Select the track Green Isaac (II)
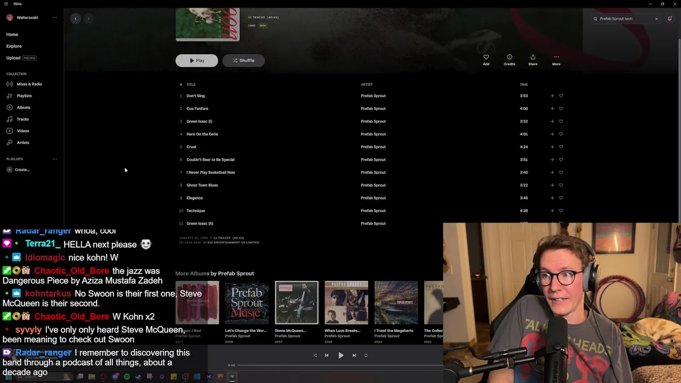681x383 pixels. coord(200,223)
